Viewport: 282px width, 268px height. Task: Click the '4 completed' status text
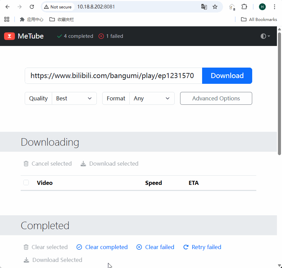click(79, 36)
